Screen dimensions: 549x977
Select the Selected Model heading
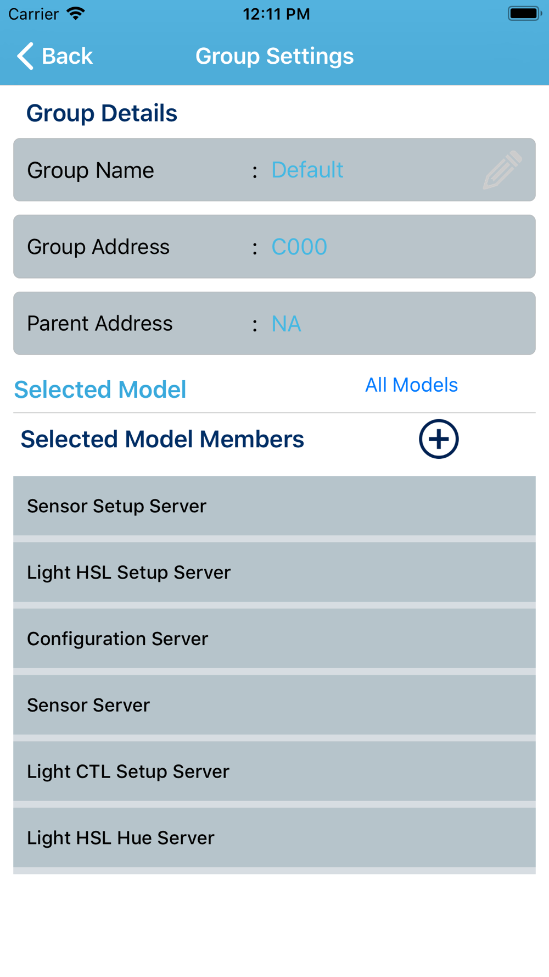click(100, 390)
